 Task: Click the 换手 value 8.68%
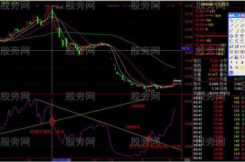(214, 84)
